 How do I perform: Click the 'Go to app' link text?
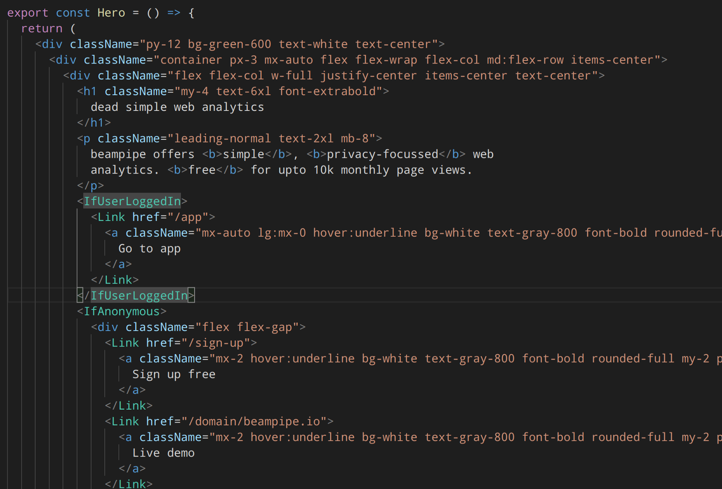point(149,249)
